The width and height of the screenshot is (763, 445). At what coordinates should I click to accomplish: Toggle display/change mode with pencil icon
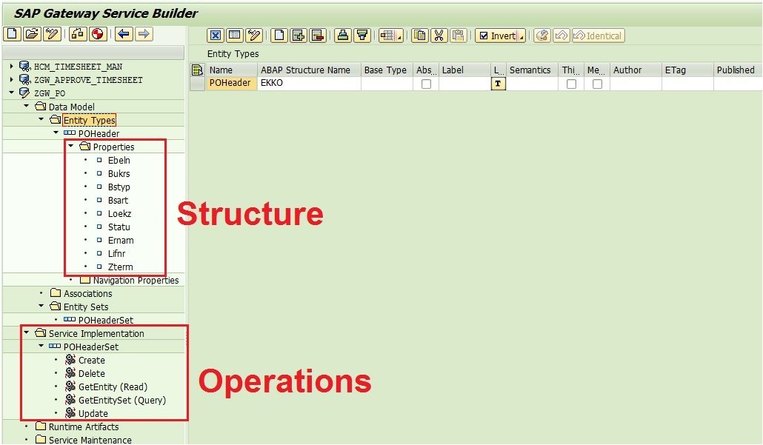(51, 34)
